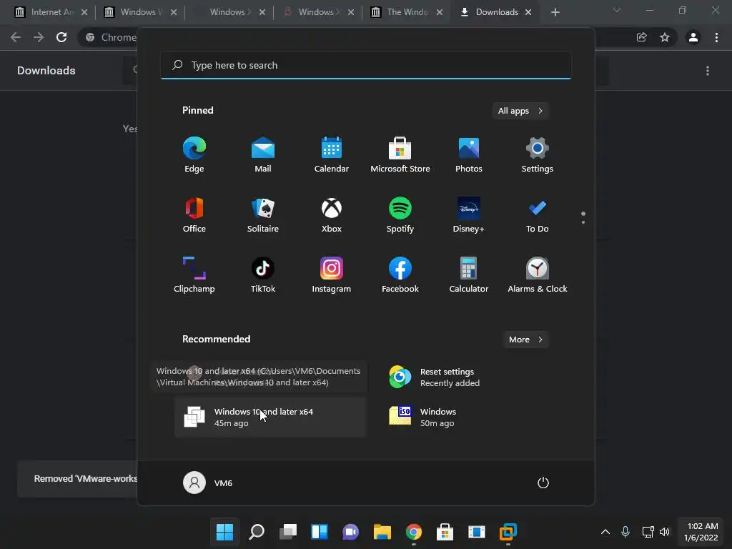Open the To Do app
Viewport: 732px width, 549px height.
pos(538,215)
